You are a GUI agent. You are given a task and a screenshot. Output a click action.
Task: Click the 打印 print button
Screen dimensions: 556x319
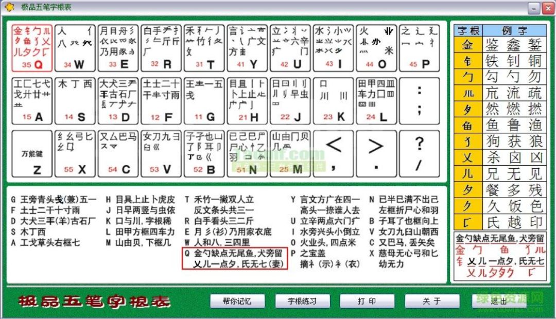point(367,302)
